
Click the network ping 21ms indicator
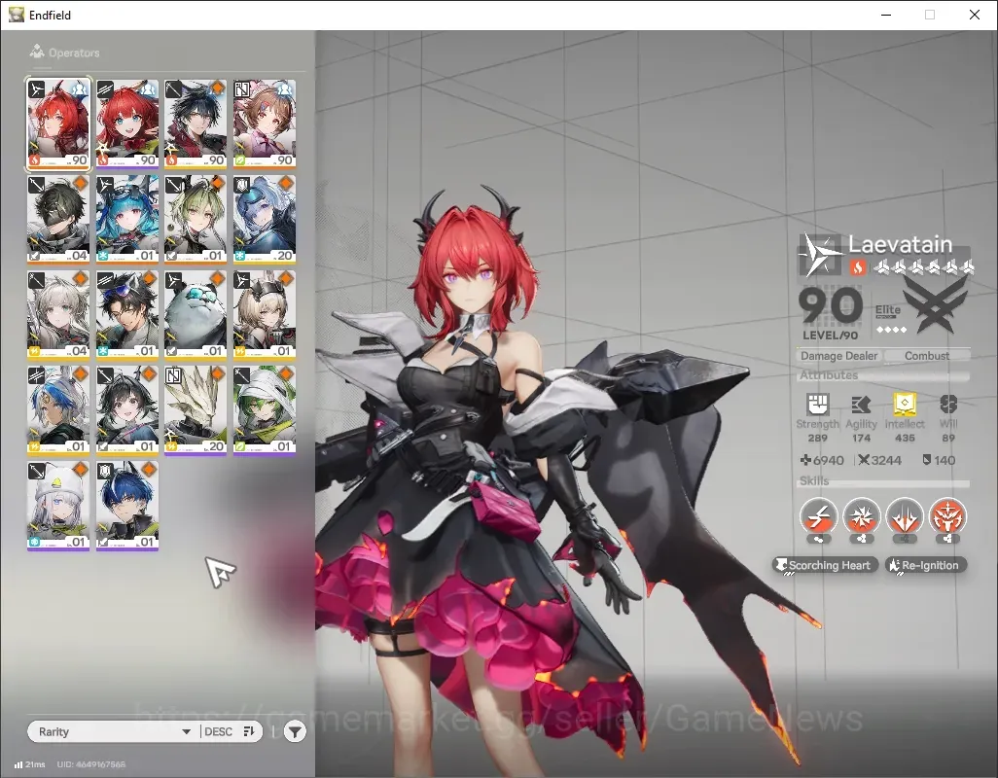click(x=30, y=764)
